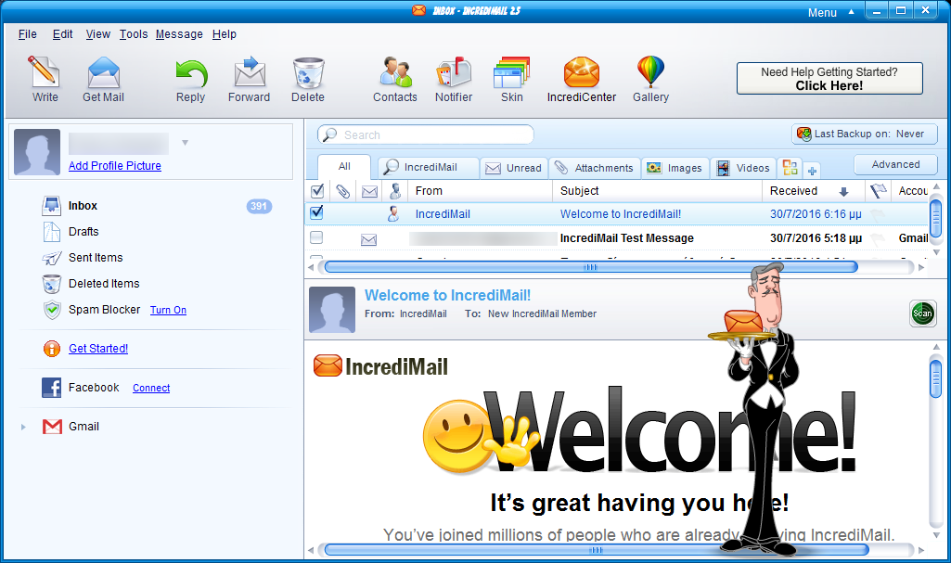The image size is (951, 563).
Task: Open the Help menu
Action: tap(225, 34)
